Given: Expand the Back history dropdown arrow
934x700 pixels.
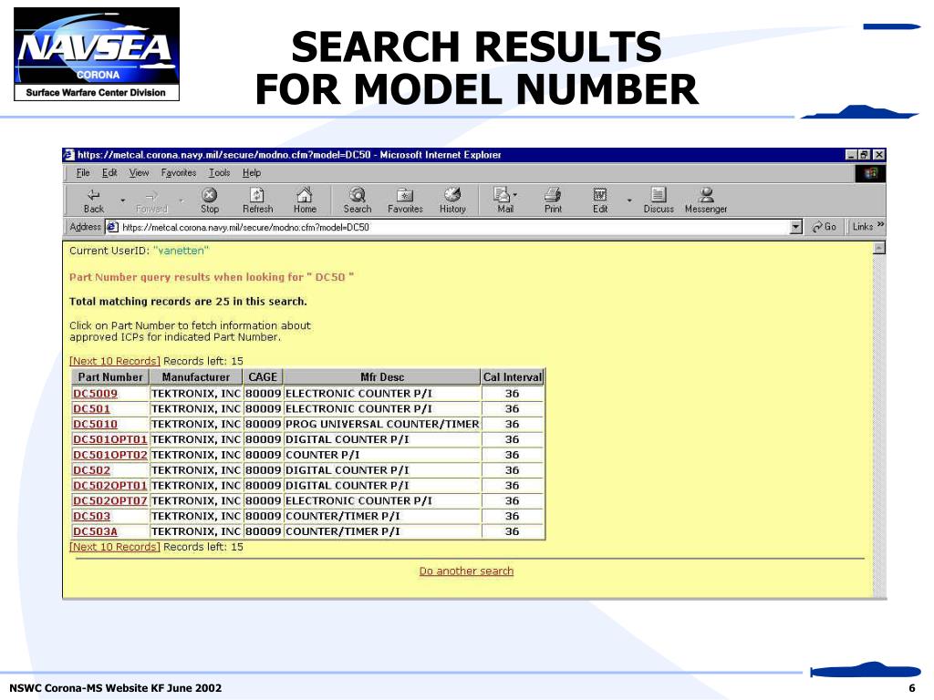Looking at the screenshot, I should (123, 201).
